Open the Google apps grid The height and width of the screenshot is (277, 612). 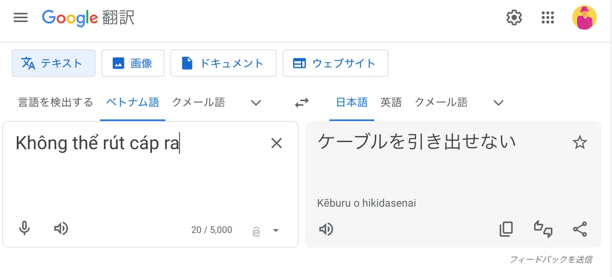[547, 18]
